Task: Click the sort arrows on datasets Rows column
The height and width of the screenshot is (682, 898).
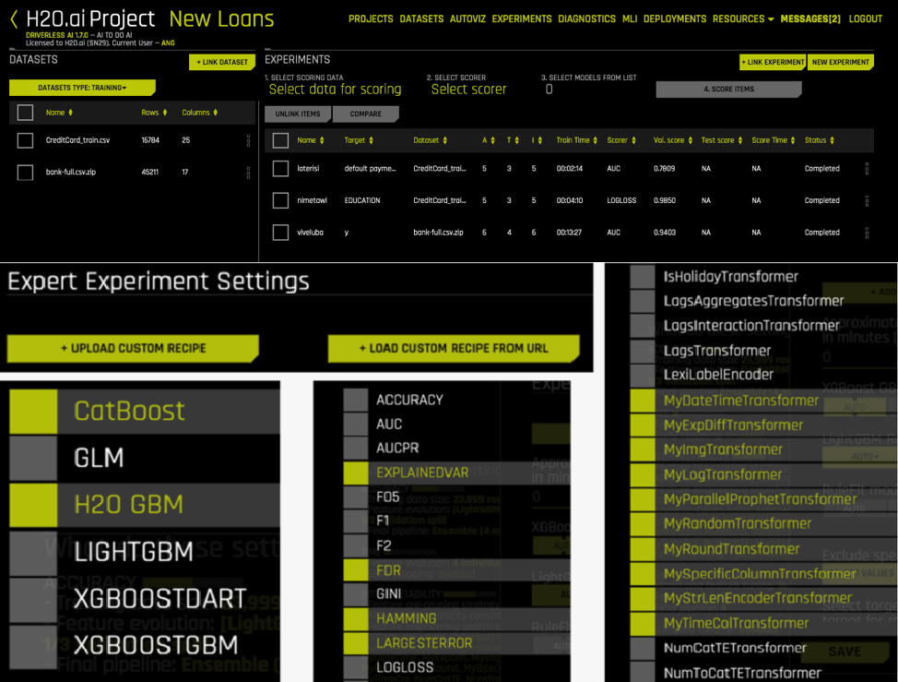Action: tap(165, 113)
